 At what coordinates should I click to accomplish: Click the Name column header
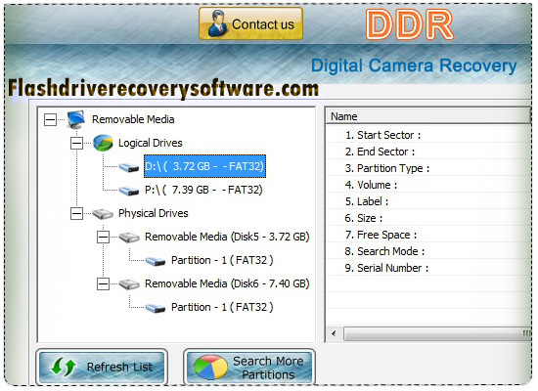point(427,116)
